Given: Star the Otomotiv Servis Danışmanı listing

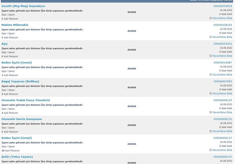Looking at the screenshot, I should pyautogui.click(x=211, y=131).
